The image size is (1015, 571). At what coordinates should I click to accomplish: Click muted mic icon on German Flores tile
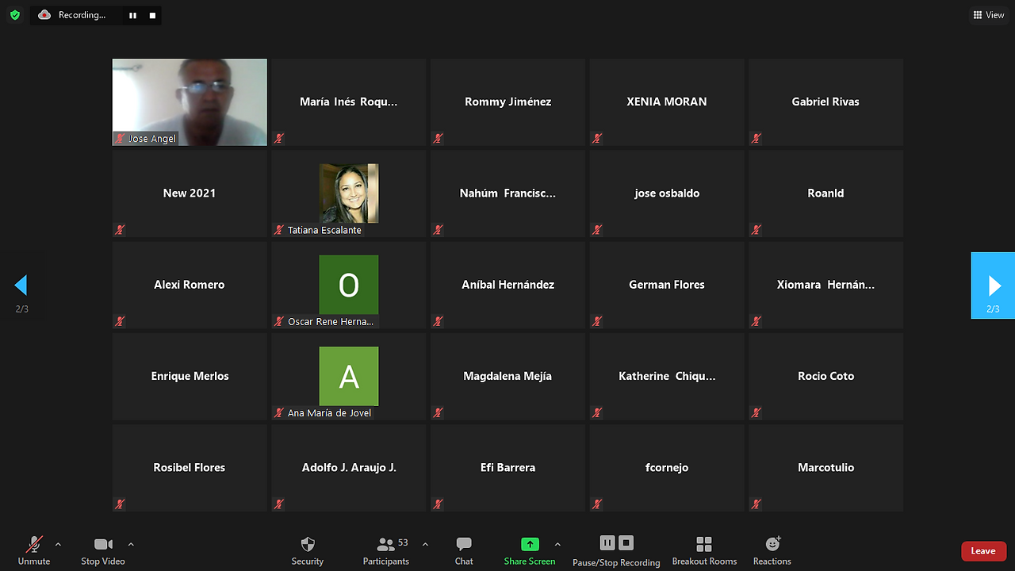(x=597, y=321)
